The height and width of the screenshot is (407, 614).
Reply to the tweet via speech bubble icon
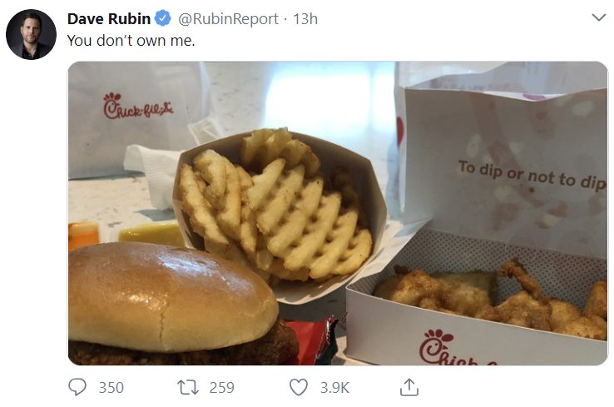coord(77,387)
